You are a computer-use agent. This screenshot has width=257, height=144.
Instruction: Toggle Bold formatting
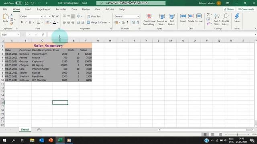22,22
